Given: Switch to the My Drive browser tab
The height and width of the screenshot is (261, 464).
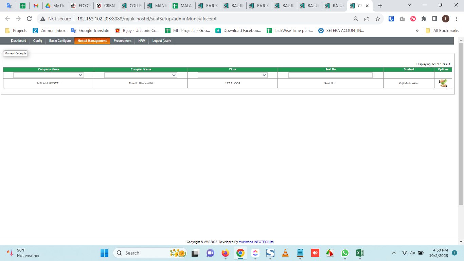Looking at the screenshot, I should click(x=55, y=6).
